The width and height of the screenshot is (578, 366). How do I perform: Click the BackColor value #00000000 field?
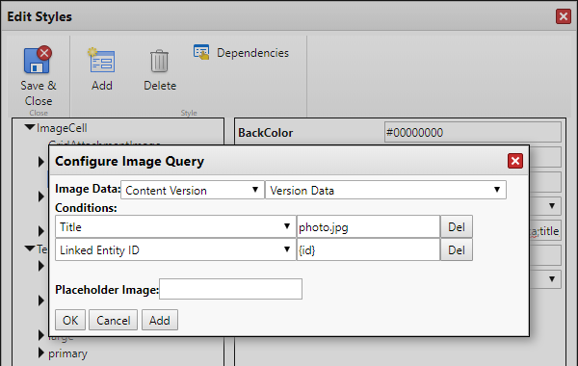473,132
